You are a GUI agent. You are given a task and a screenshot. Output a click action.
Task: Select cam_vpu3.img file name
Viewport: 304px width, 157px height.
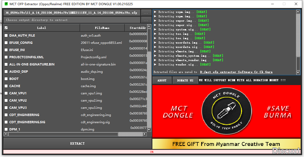[x=91, y=108]
